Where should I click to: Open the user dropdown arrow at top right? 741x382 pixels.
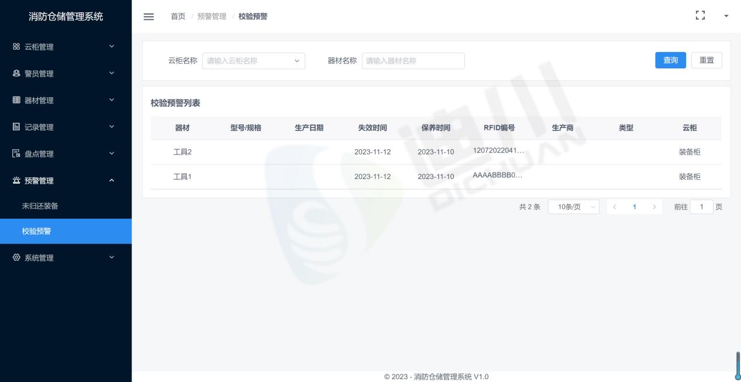726,16
